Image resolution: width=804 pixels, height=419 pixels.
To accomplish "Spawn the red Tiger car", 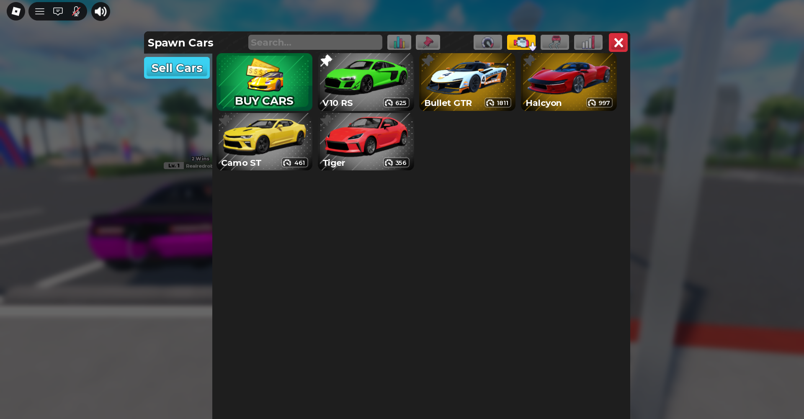I will click(366, 142).
